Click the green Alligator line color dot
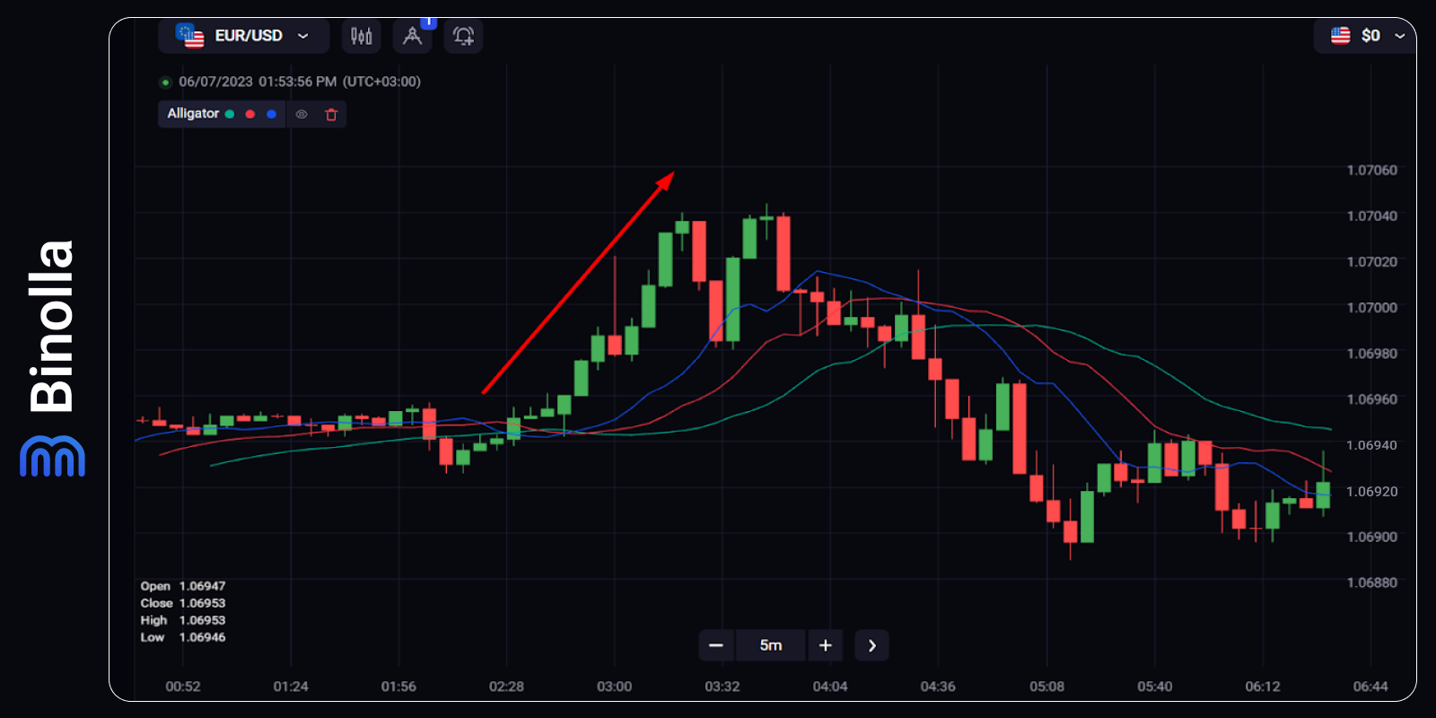1436x718 pixels. pos(230,114)
